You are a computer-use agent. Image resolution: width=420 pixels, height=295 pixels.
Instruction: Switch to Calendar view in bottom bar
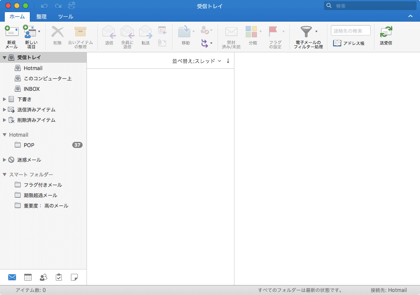click(28, 277)
